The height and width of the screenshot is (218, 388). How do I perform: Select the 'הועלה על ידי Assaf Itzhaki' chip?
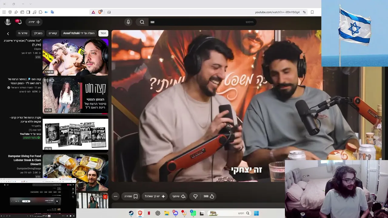pos(79,33)
